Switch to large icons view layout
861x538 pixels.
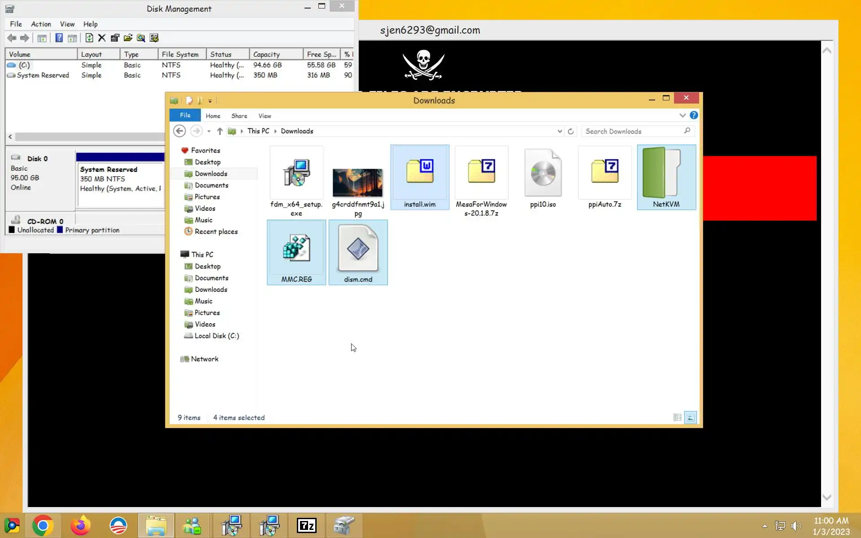(x=691, y=418)
